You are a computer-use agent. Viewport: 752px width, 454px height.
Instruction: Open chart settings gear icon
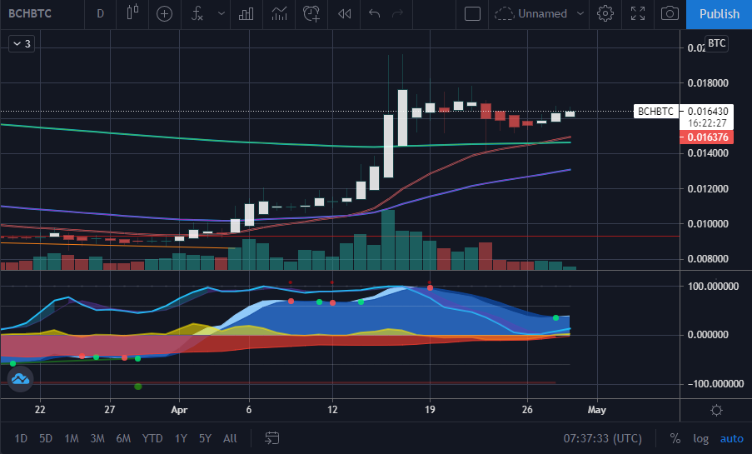coord(605,13)
